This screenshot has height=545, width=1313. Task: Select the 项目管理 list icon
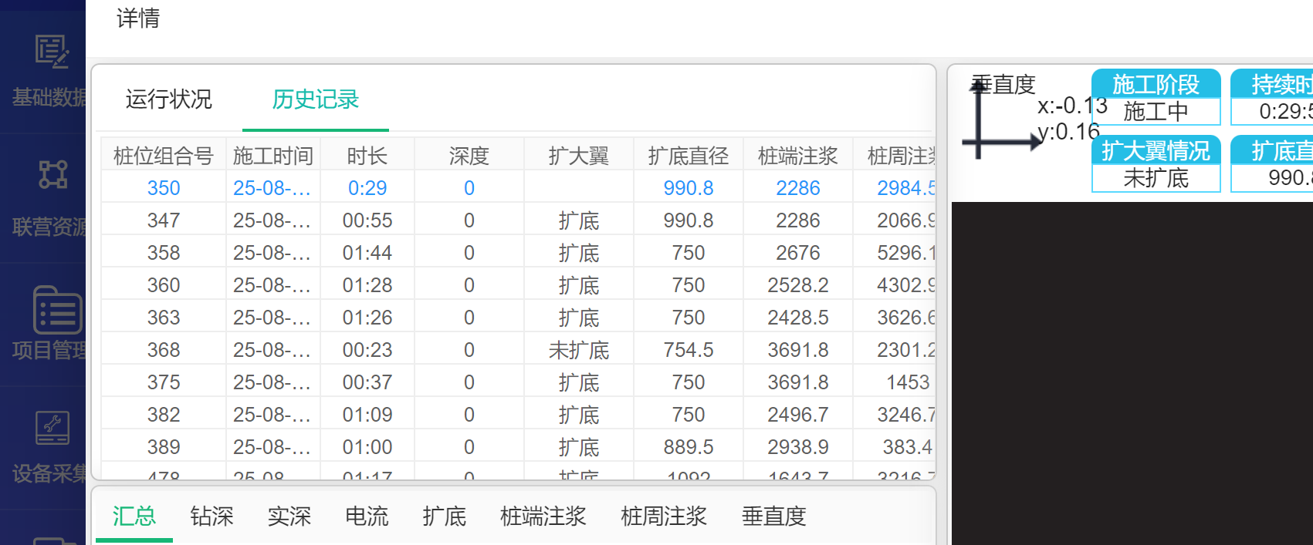[57, 310]
